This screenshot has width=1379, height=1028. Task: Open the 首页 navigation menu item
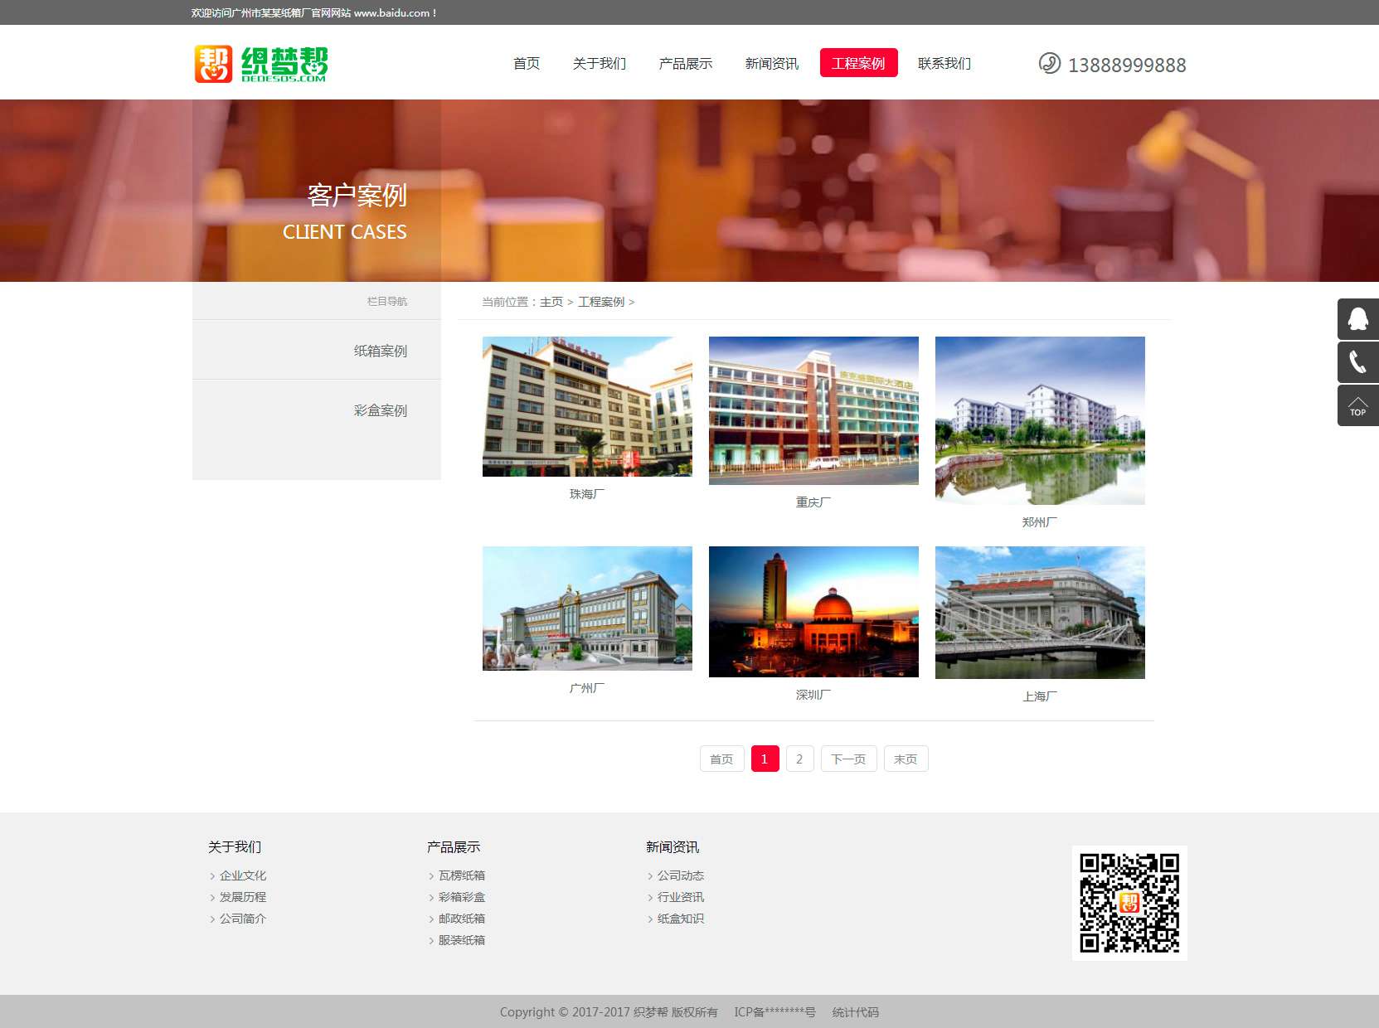(527, 64)
